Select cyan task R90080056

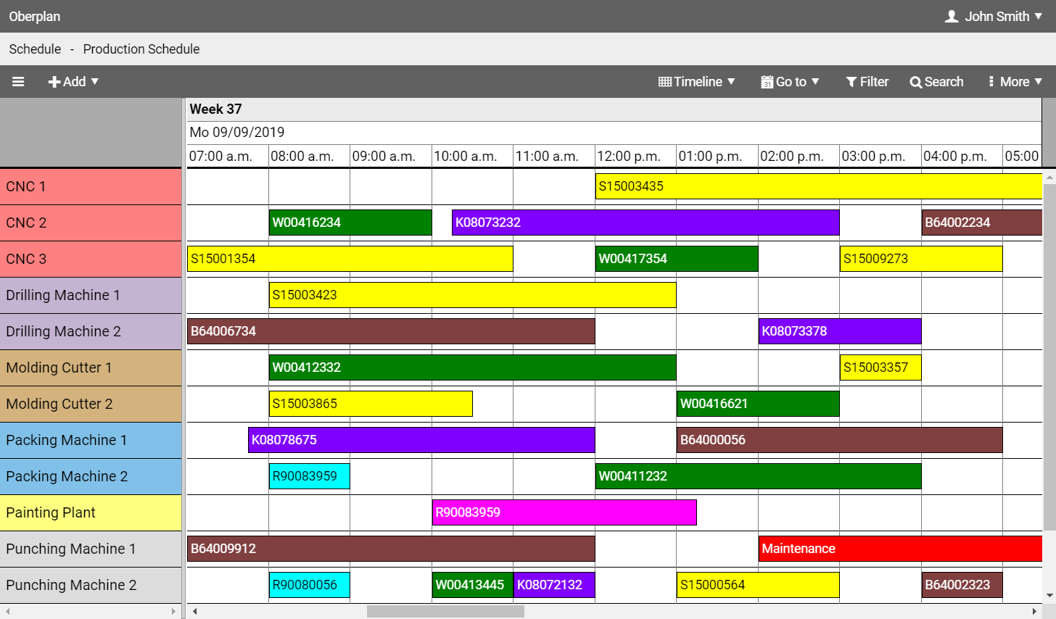pos(310,585)
